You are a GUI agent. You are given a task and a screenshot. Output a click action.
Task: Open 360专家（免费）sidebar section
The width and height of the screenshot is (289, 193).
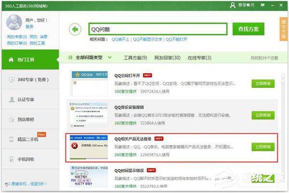(x=30, y=80)
